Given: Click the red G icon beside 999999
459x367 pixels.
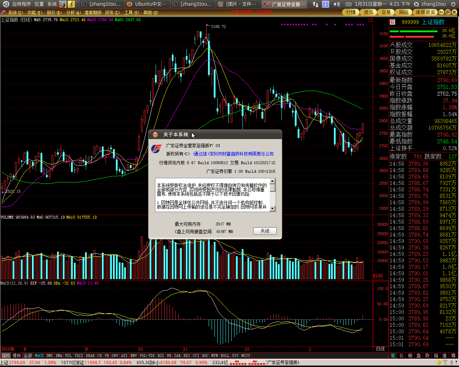Looking at the screenshot, I should pos(393,22).
